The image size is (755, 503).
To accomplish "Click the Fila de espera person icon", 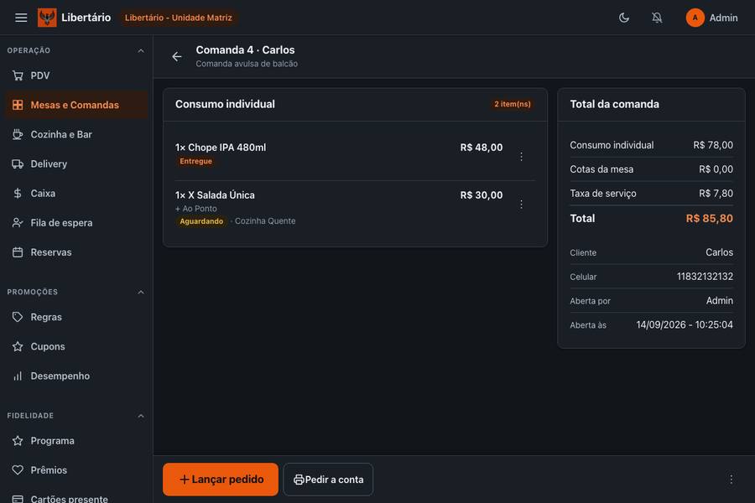I will tap(18, 223).
